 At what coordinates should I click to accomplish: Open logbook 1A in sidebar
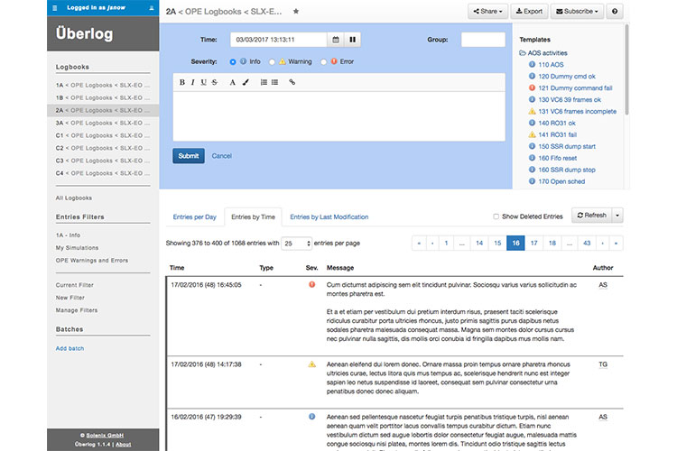point(103,85)
